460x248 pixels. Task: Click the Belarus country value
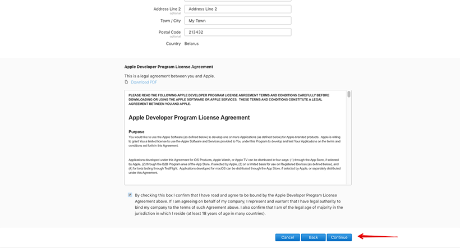click(191, 43)
